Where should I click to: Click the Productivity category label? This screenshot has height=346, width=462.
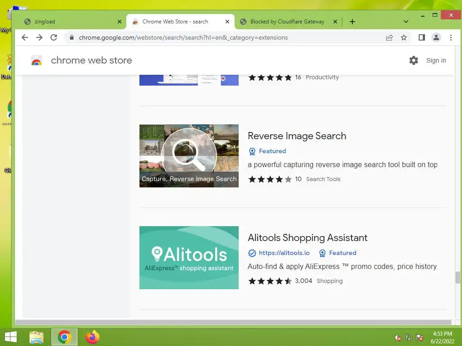click(322, 77)
